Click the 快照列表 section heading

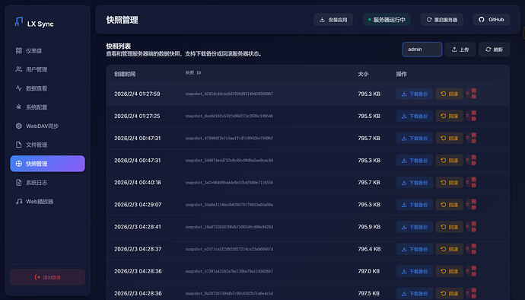118,46
